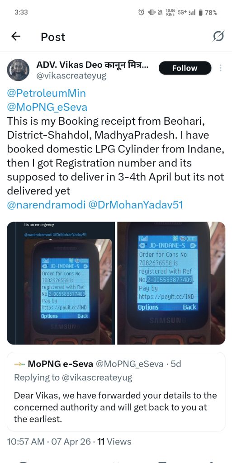View the left Samsung phone photo
This screenshot has width=232, height=463.
point(61,283)
